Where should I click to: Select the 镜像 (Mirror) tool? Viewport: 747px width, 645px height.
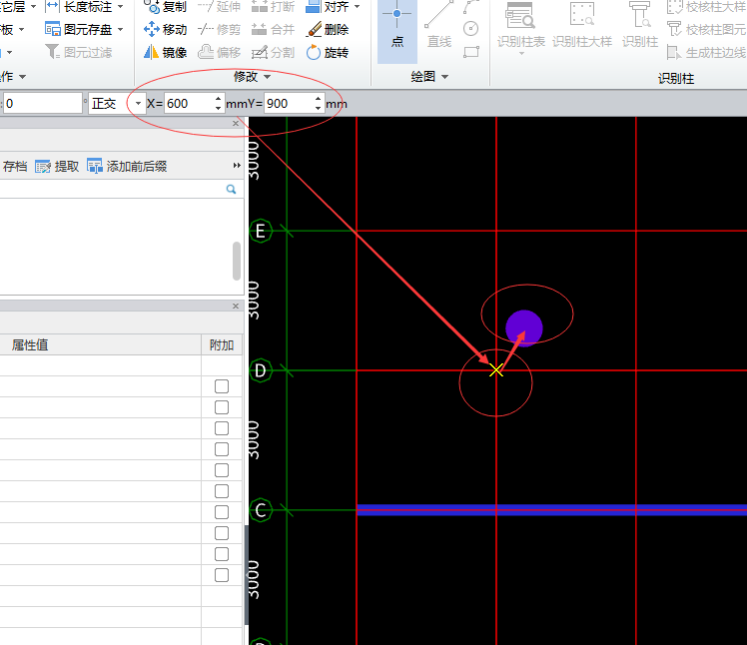click(x=165, y=52)
